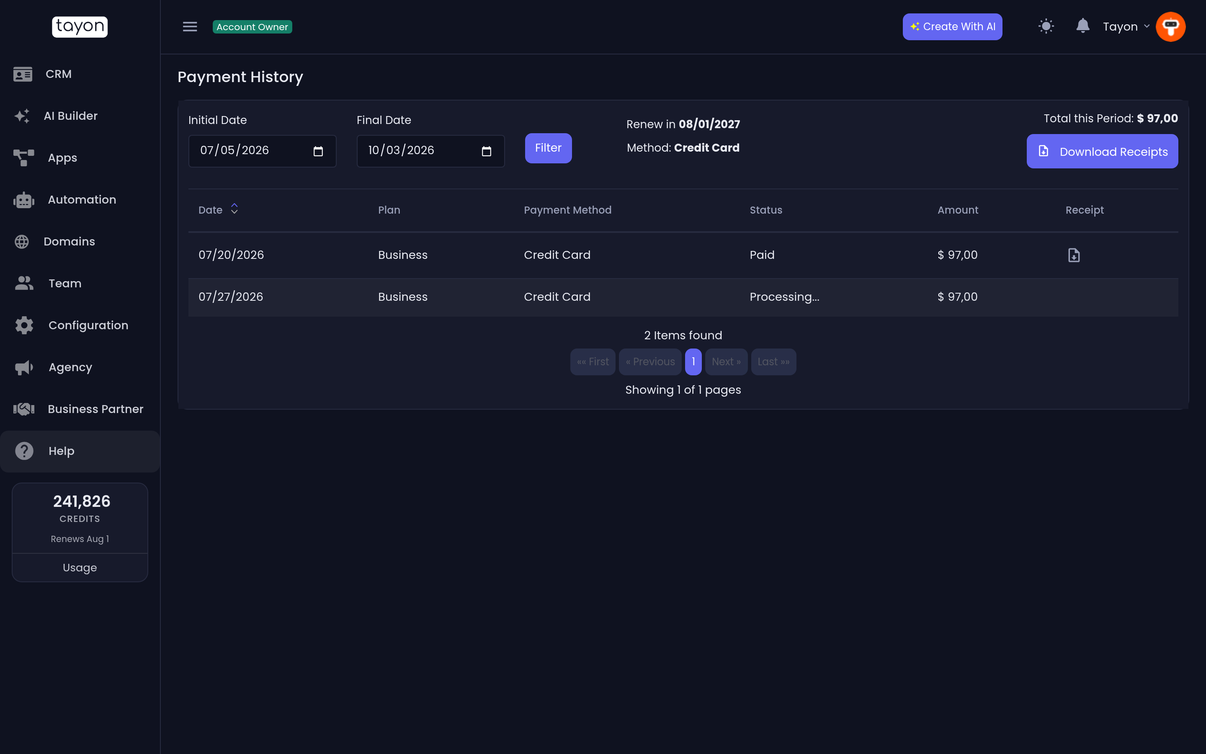Click the Configuration gear icon
1206x754 pixels.
pos(24,325)
